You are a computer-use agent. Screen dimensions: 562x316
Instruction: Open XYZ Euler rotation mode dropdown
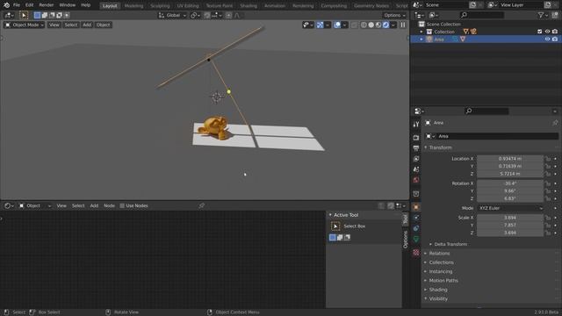(510, 208)
